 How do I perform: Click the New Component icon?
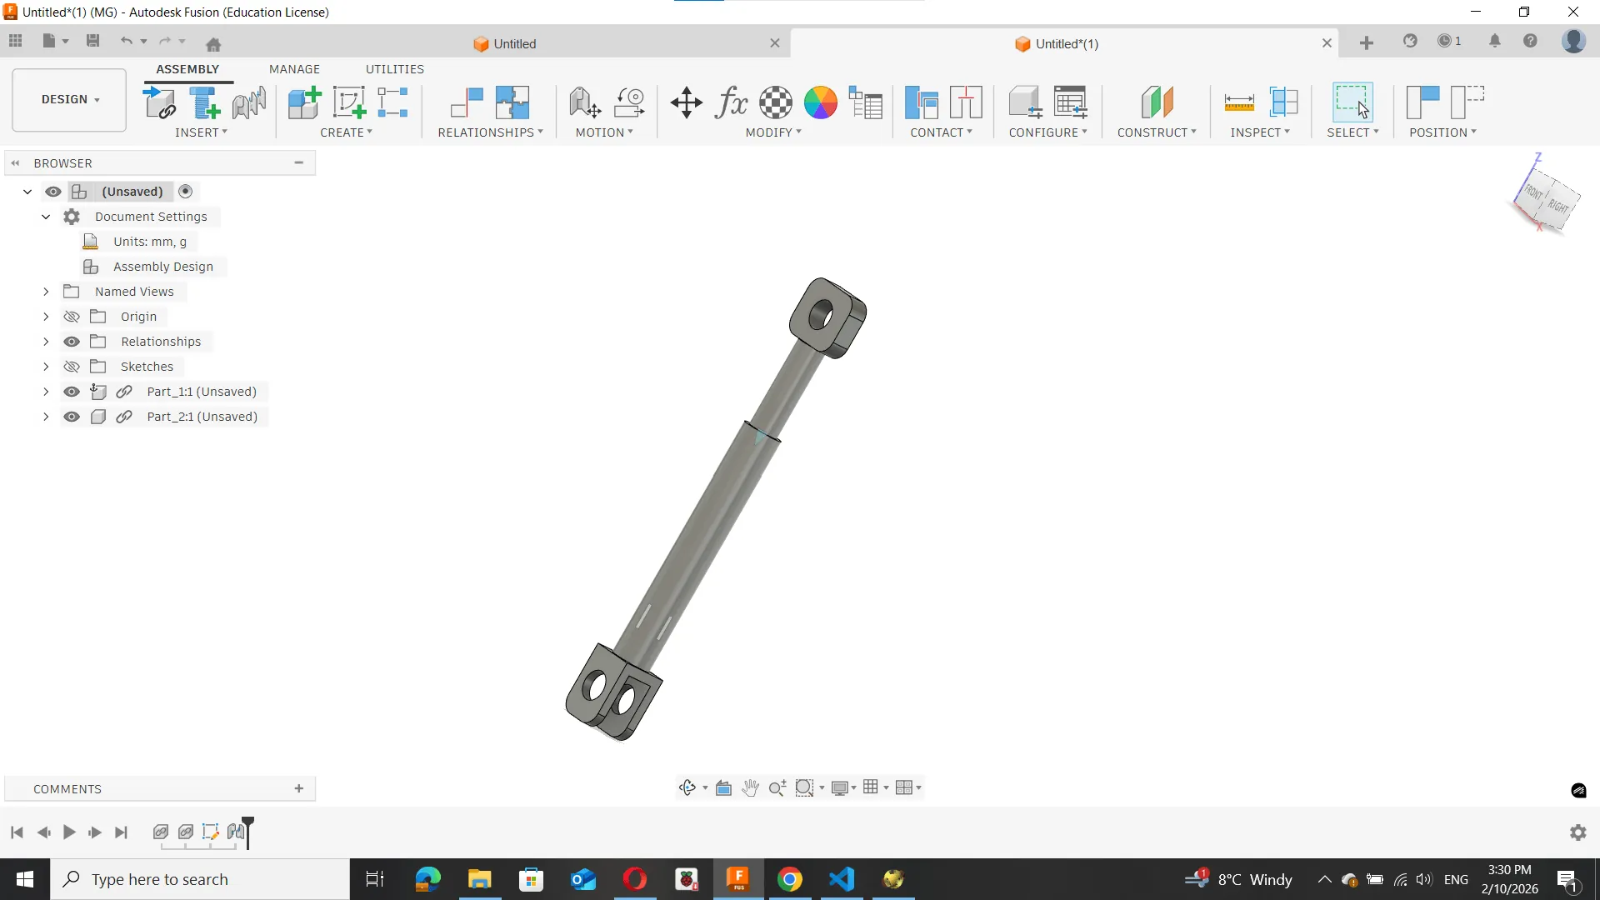(x=304, y=102)
